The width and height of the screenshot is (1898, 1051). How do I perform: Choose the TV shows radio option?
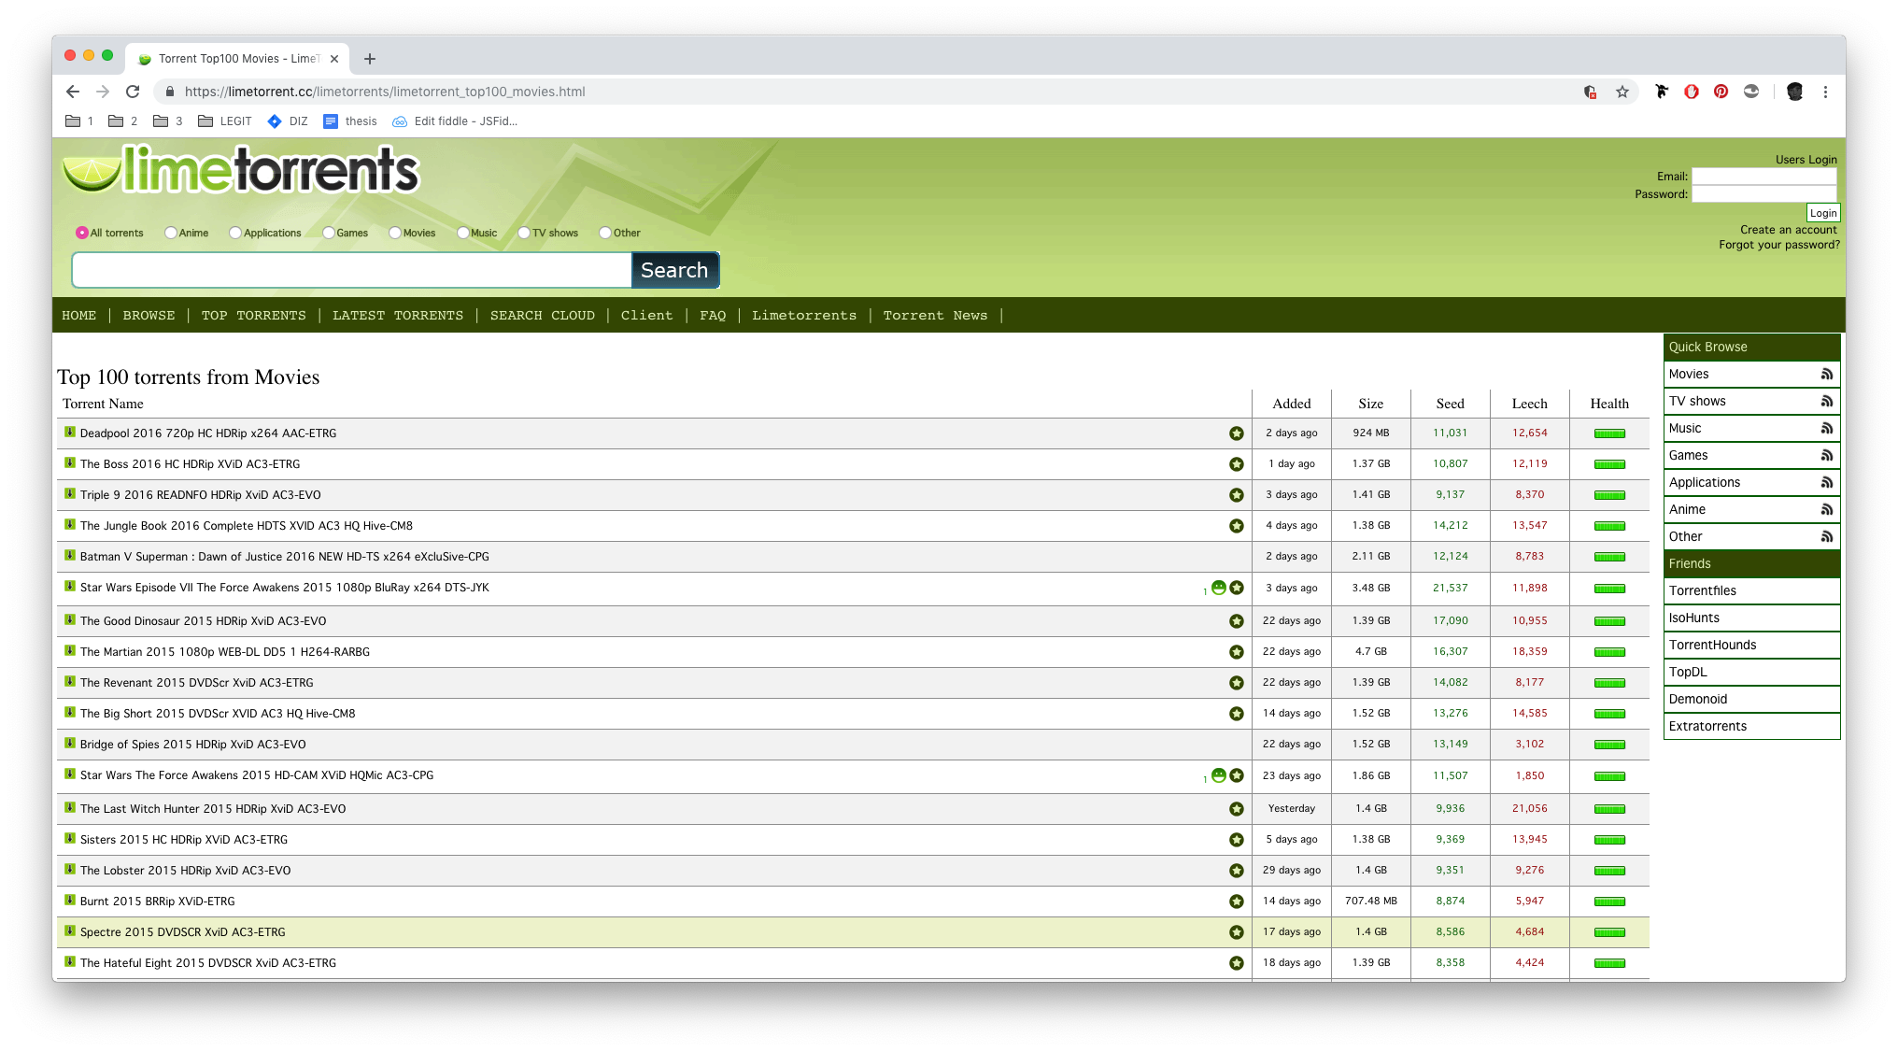click(x=524, y=233)
